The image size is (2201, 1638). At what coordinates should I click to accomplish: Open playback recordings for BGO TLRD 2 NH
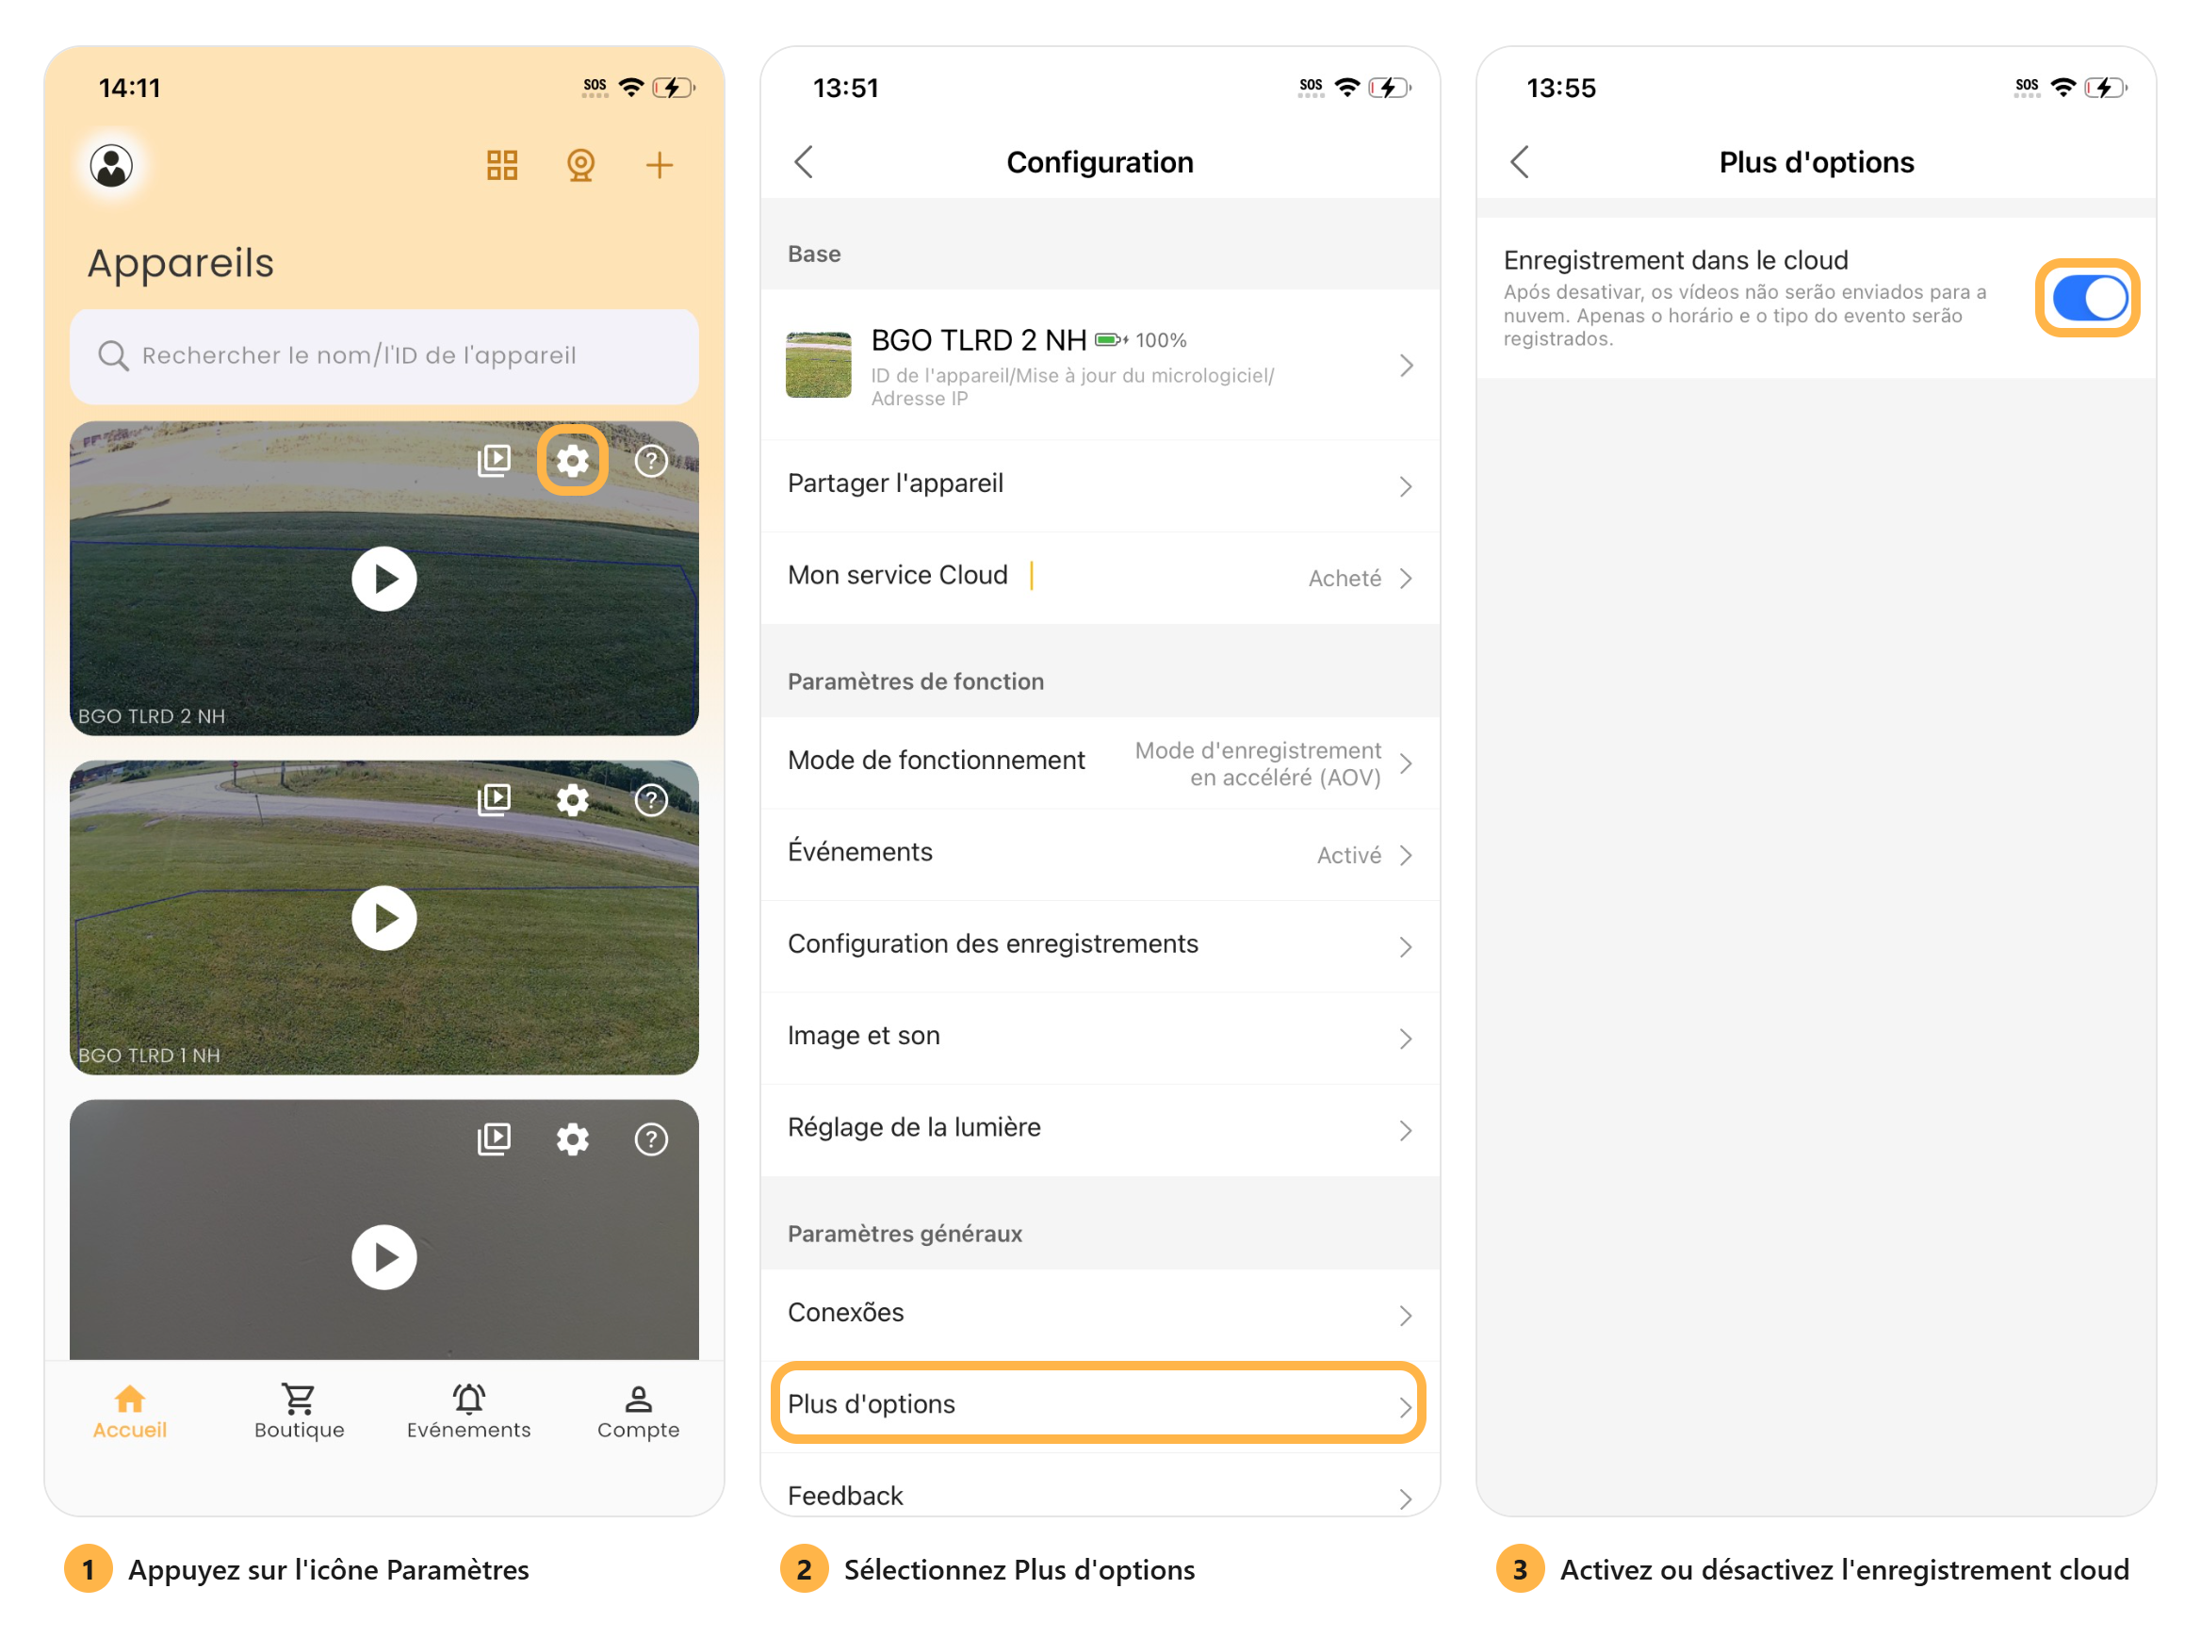coord(494,460)
